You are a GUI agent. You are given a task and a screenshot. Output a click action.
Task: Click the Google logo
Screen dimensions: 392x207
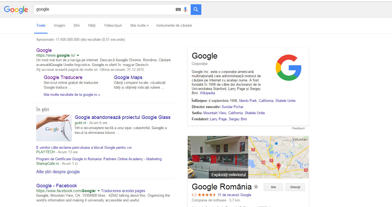[x=16, y=10]
